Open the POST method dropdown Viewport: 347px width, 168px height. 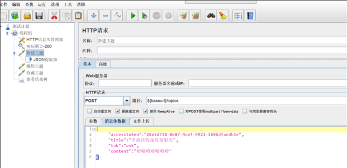(x=126, y=101)
